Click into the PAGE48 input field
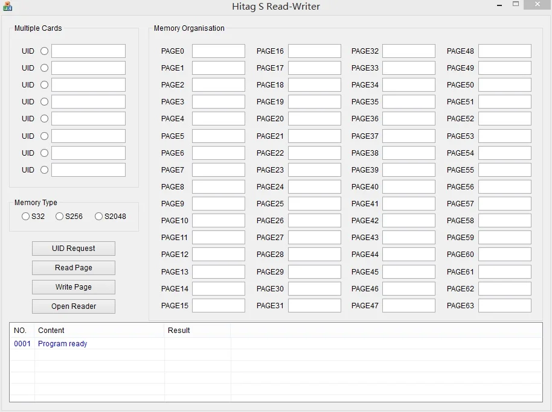The width and height of the screenshot is (552, 412). 505,51
